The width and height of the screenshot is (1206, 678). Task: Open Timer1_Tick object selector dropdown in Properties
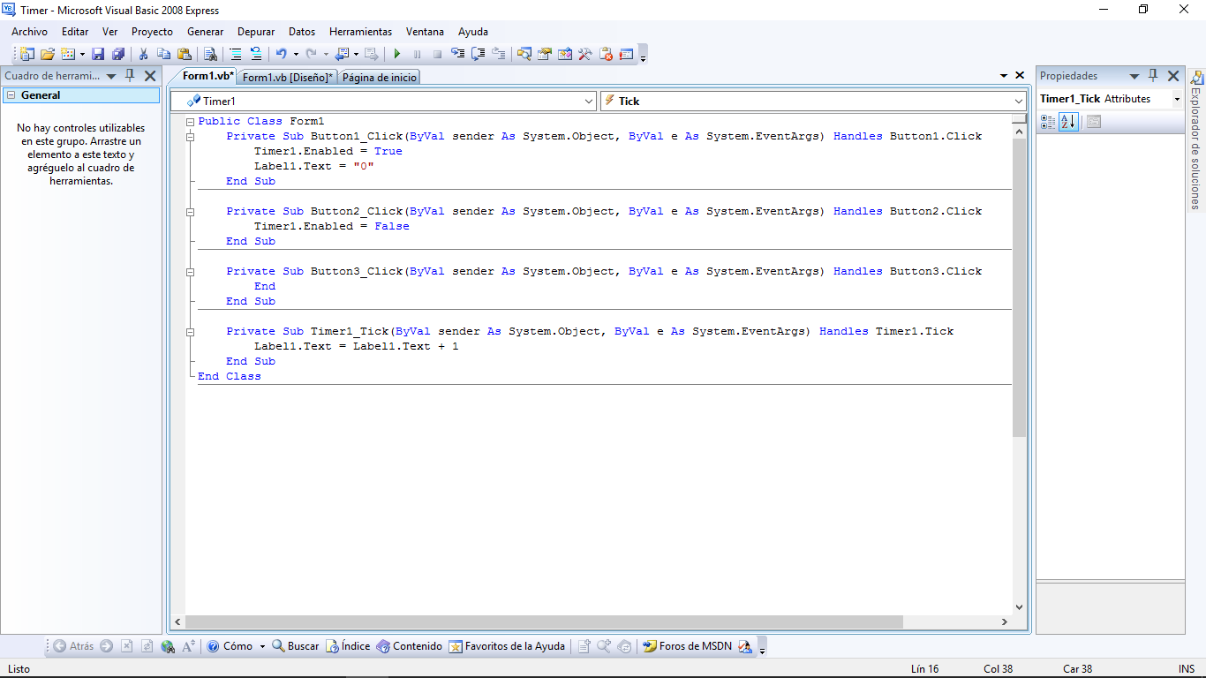1177,99
